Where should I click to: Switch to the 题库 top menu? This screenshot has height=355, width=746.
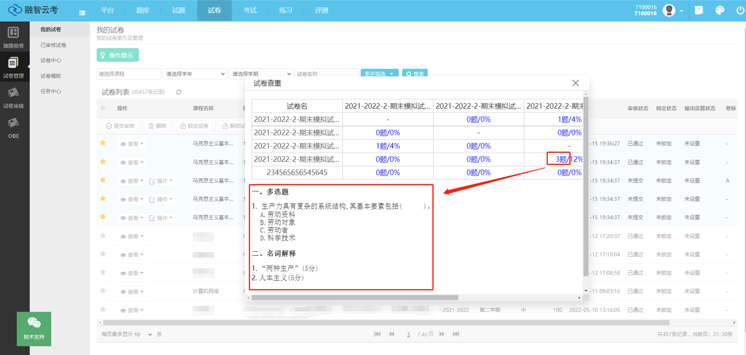tap(143, 10)
